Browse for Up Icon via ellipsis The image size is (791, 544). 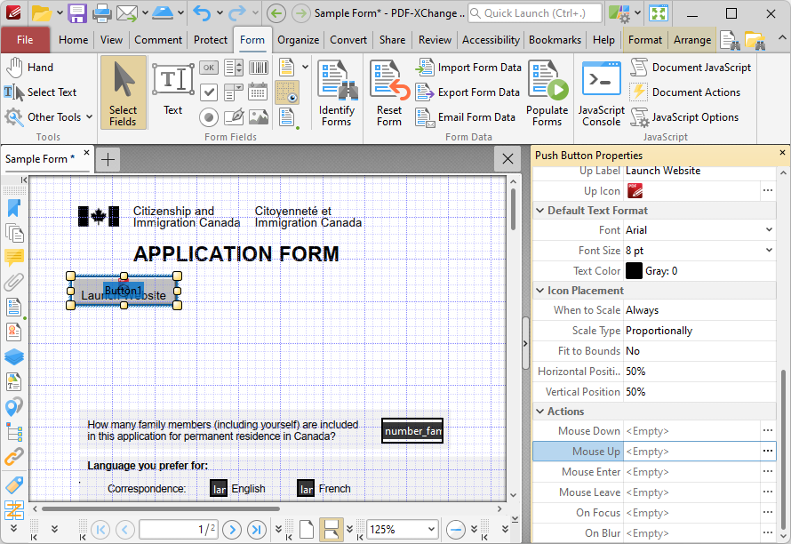click(768, 191)
